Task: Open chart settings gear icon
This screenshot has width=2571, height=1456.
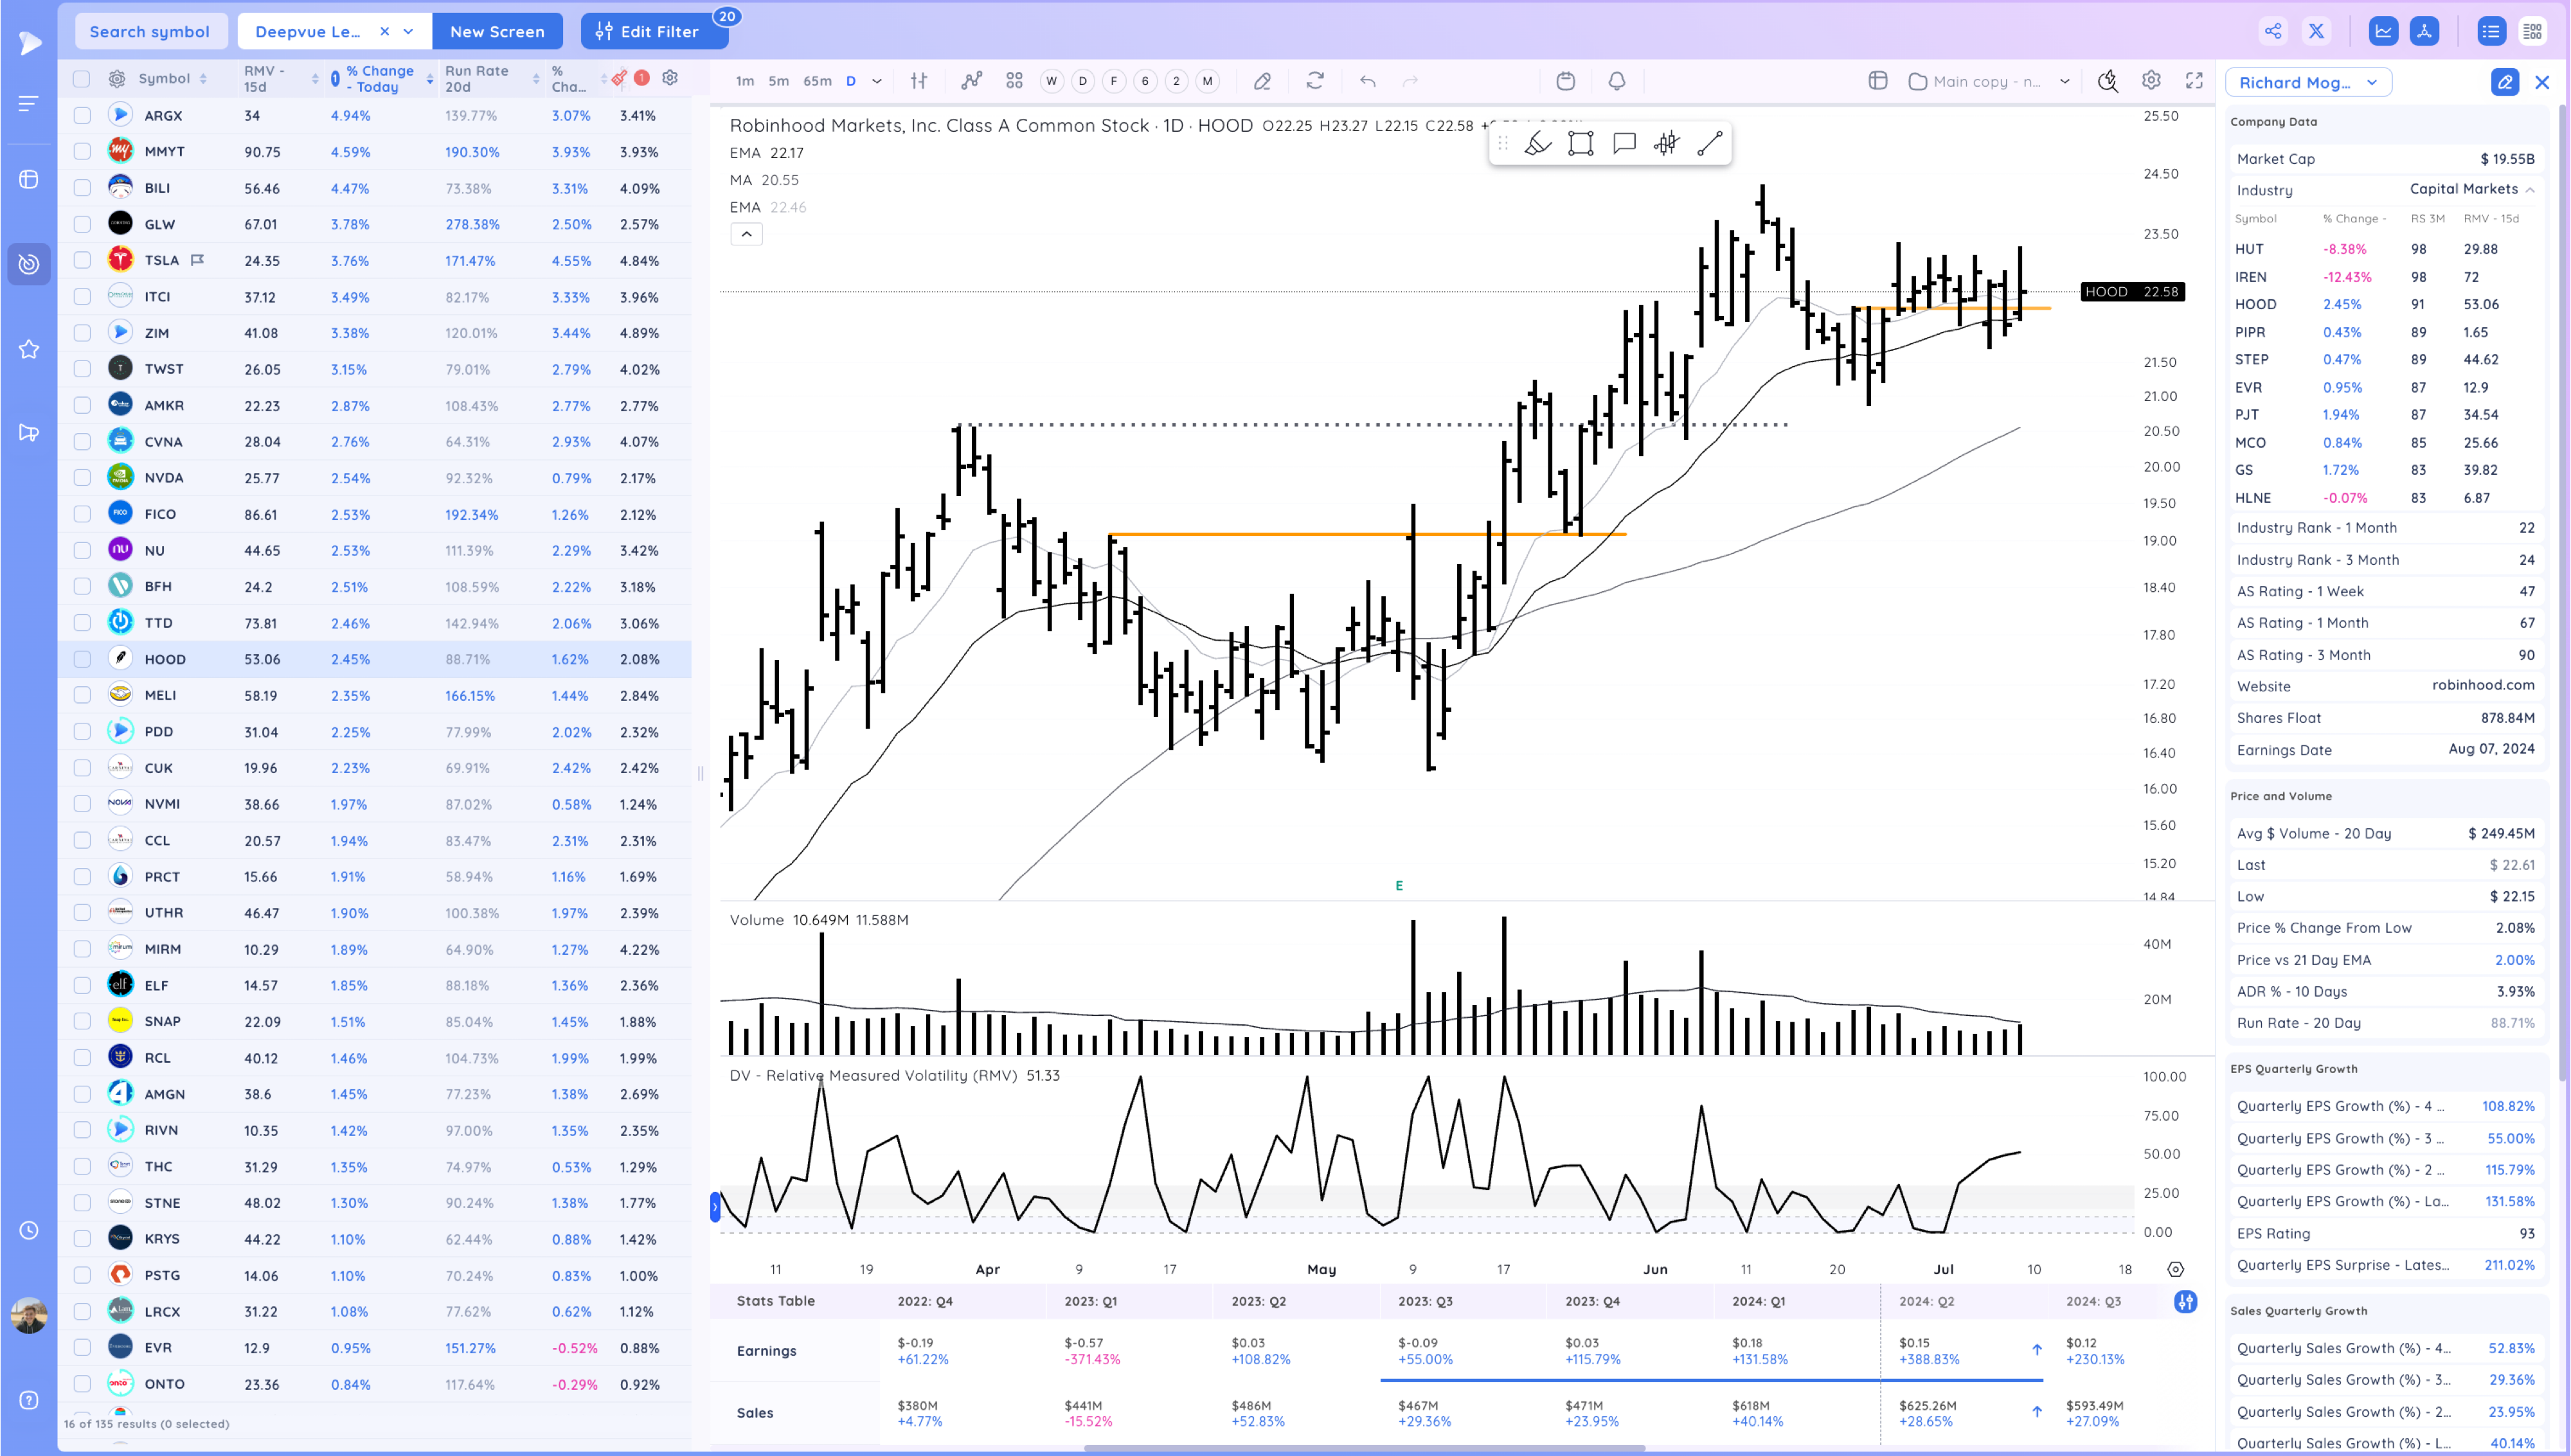Action: click(2151, 81)
